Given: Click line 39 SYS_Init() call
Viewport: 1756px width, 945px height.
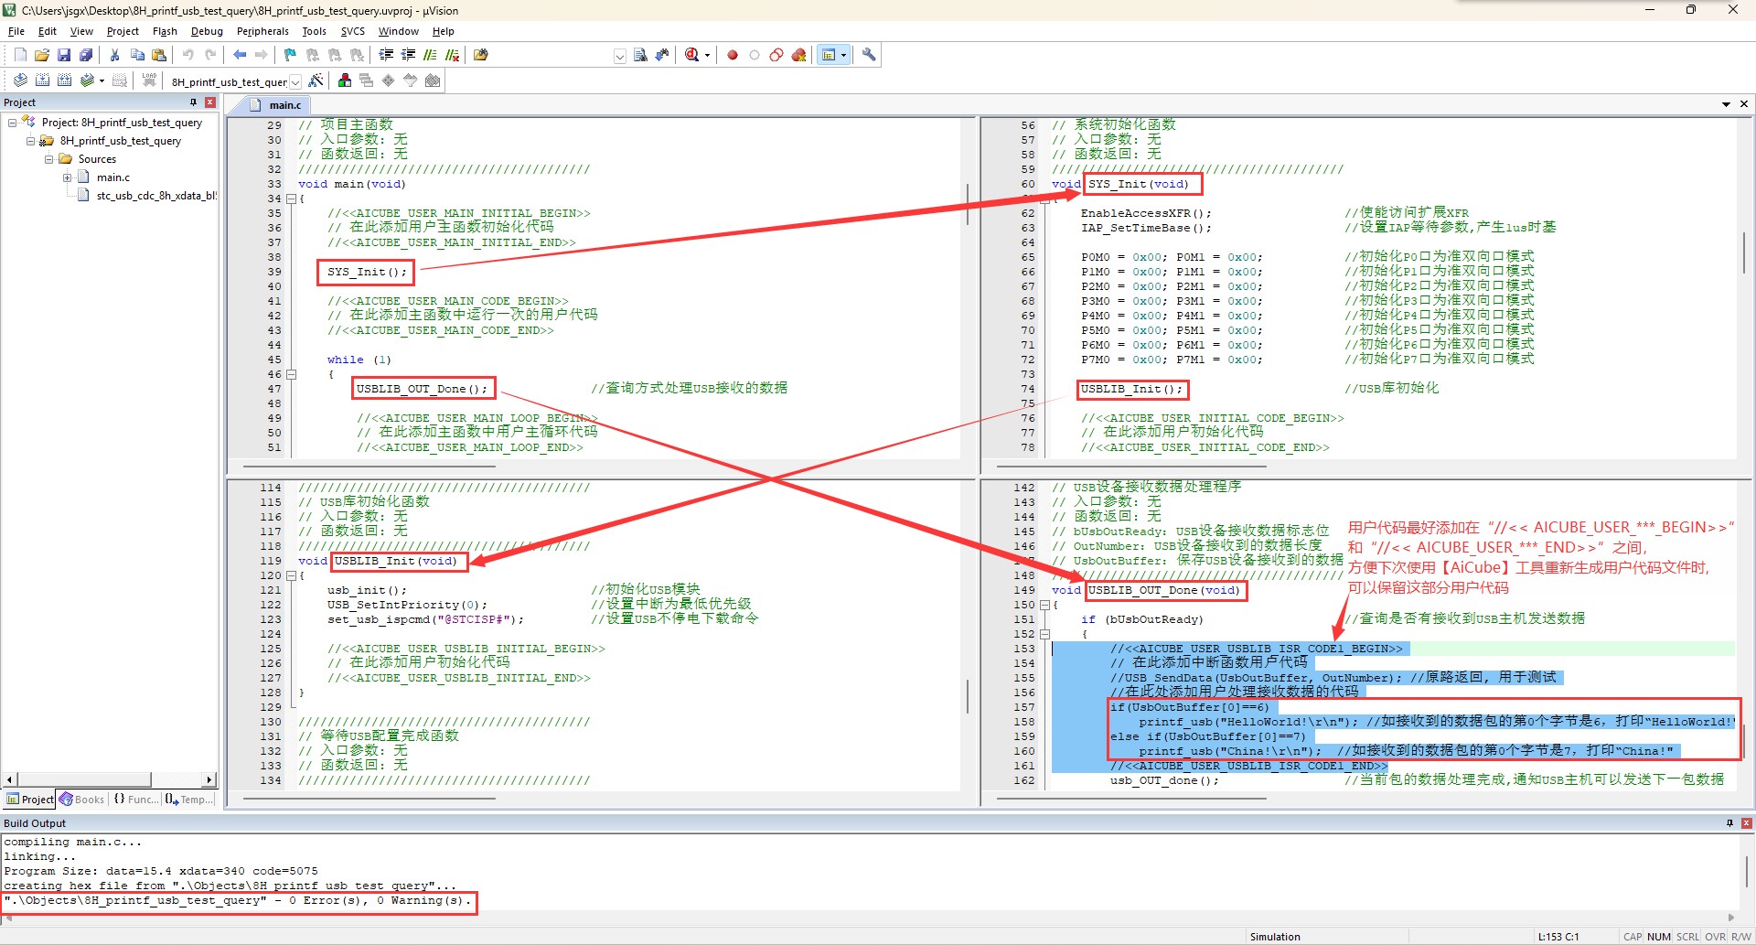Looking at the screenshot, I should pos(366,272).
